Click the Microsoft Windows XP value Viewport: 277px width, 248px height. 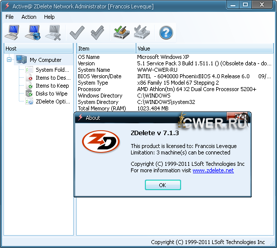pos(163,57)
